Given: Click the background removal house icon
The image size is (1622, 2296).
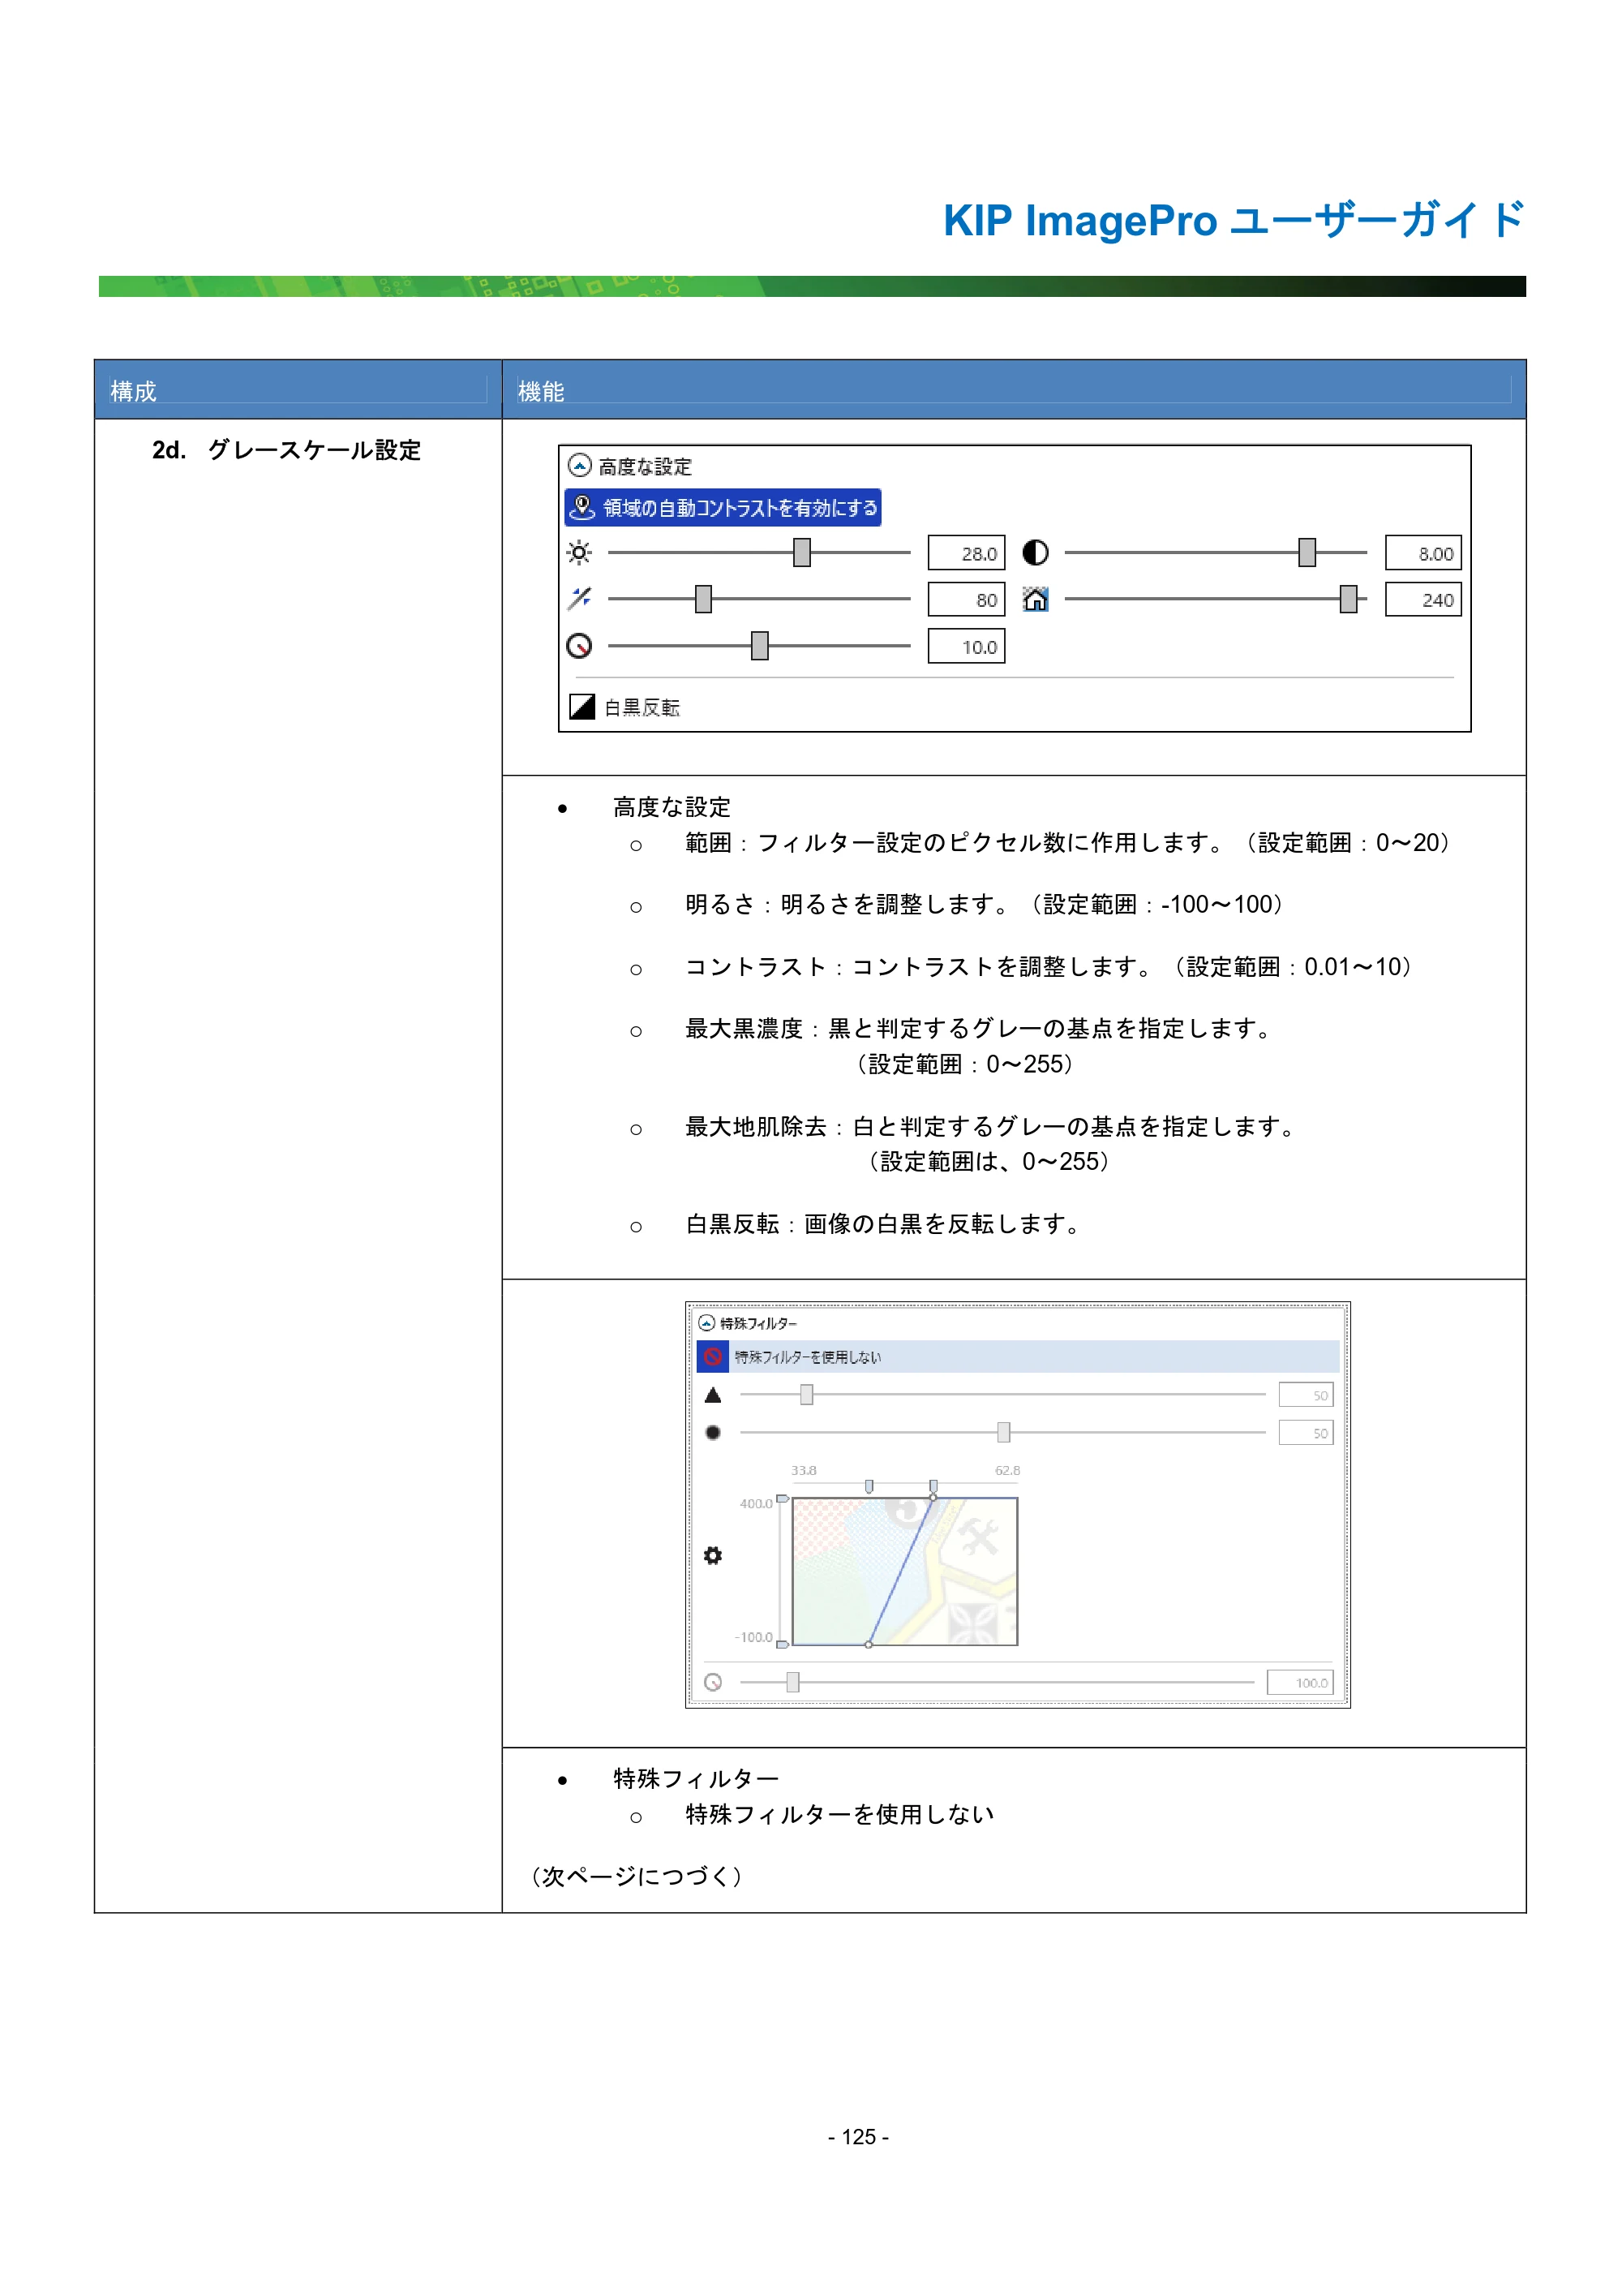Looking at the screenshot, I should point(1036,599).
